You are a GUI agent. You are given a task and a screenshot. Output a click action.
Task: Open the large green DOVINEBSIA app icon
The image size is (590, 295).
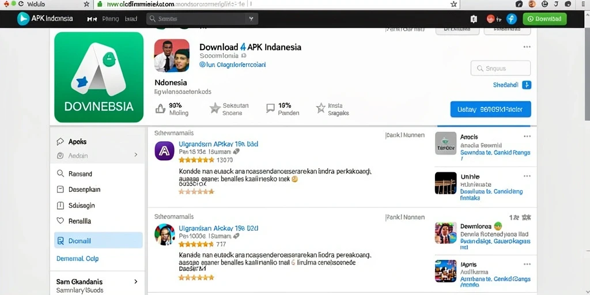[99, 77]
